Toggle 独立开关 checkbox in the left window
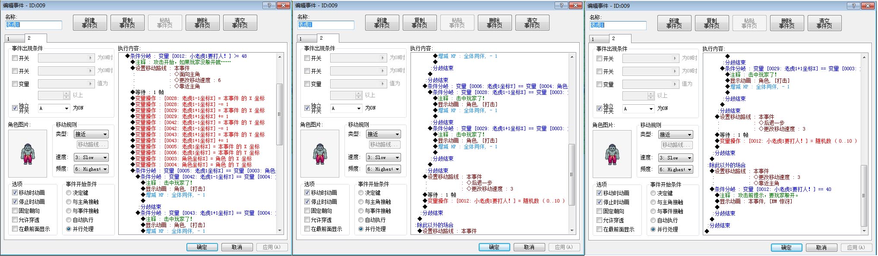This screenshot has height=256, width=878. (x=15, y=108)
